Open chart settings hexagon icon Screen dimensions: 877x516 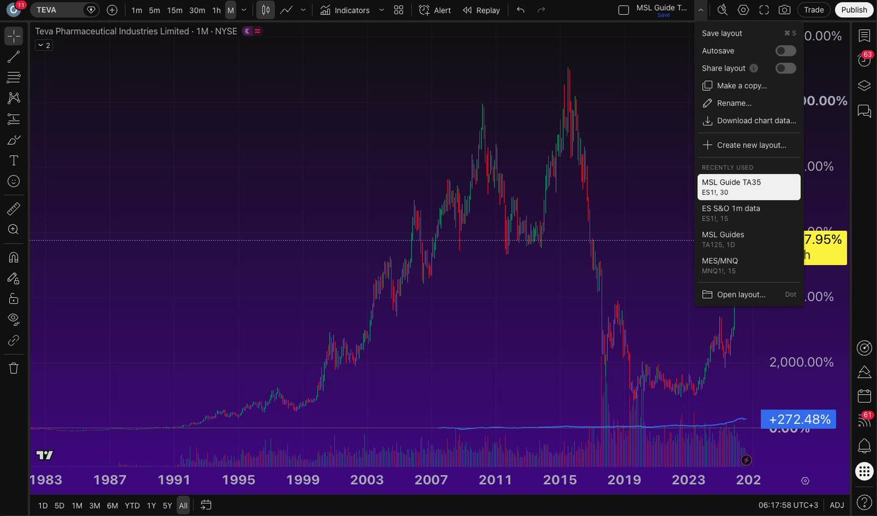743,10
